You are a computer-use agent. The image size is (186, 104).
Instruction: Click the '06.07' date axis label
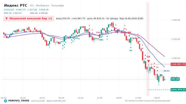(x=157, y=98)
